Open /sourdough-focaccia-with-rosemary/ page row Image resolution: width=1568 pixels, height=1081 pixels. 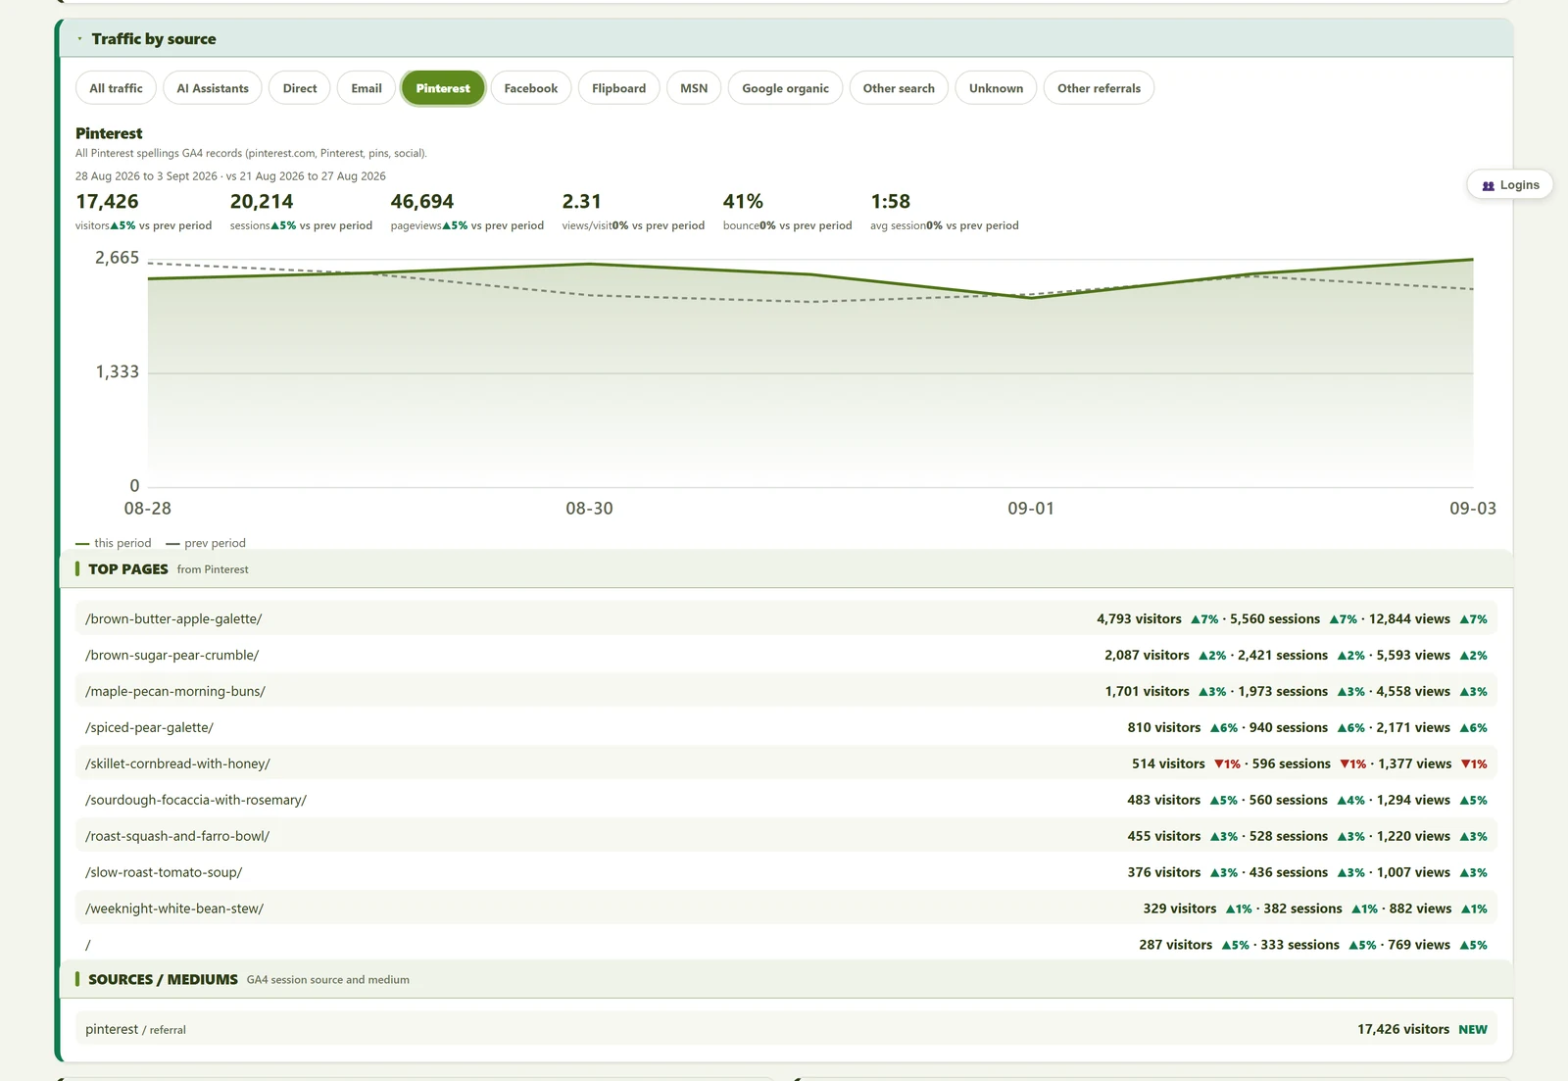click(786, 801)
